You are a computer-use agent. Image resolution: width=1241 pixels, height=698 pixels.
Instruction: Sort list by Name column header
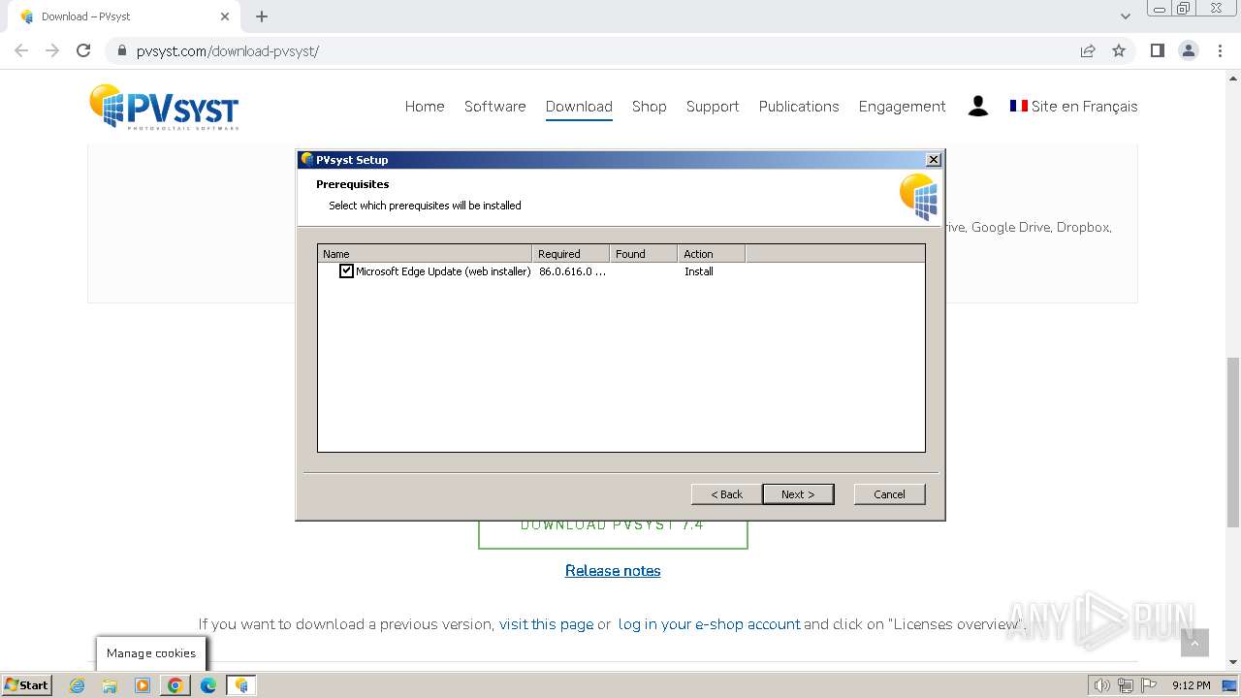click(x=425, y=254)
